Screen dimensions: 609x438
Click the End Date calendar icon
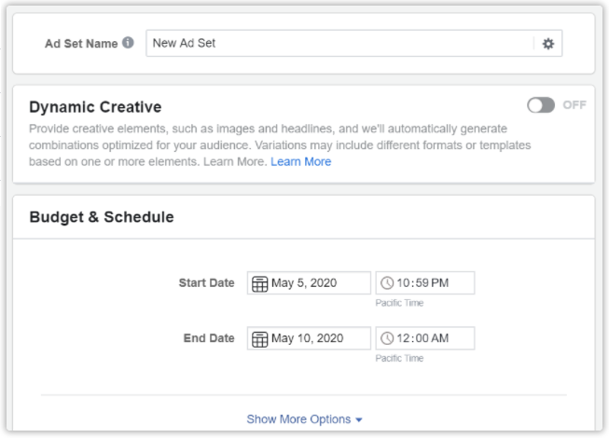pos(260,339)
